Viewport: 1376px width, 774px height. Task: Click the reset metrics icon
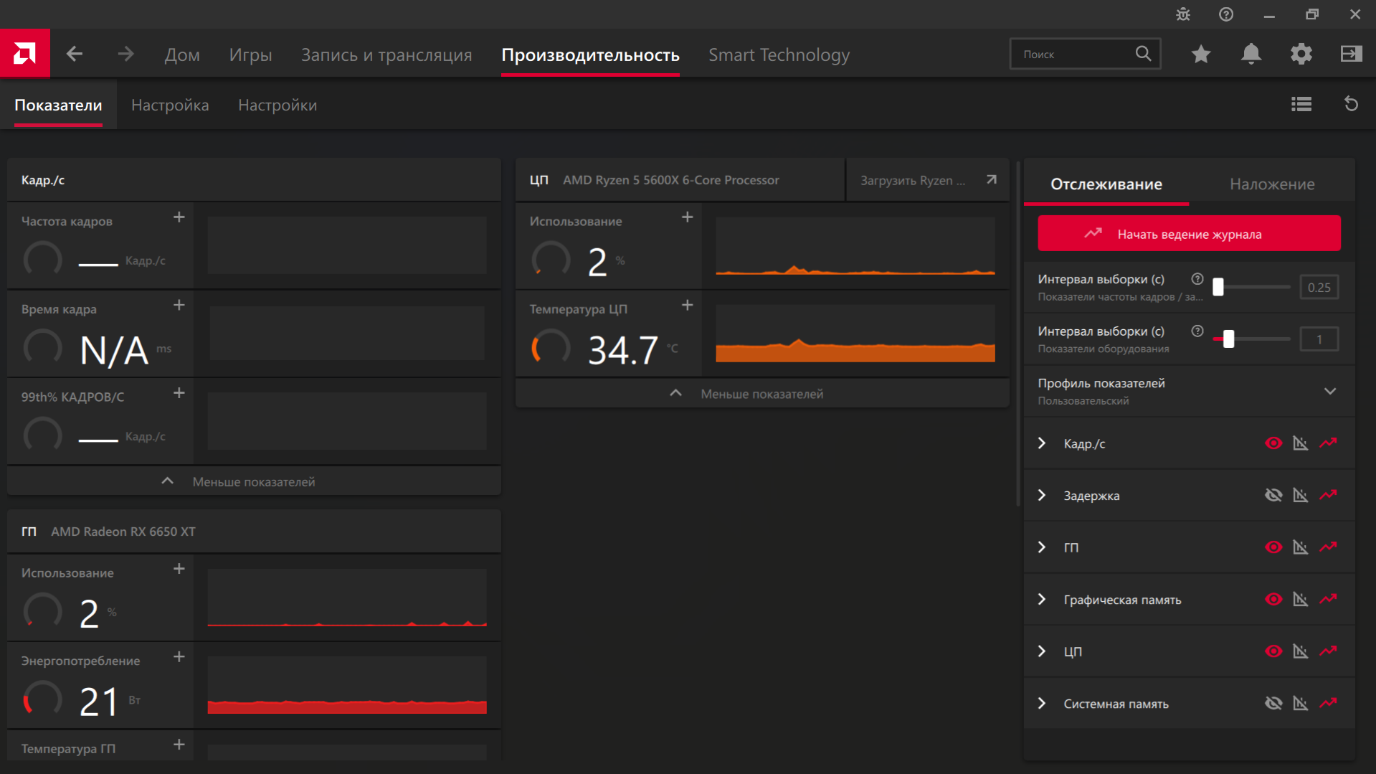click(1351, 105)
